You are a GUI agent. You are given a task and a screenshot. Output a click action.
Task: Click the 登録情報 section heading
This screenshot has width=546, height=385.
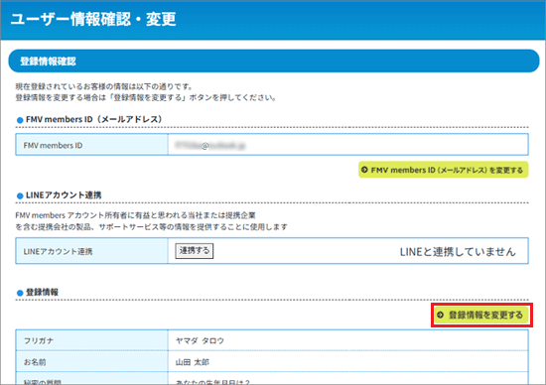pos(42,292)
